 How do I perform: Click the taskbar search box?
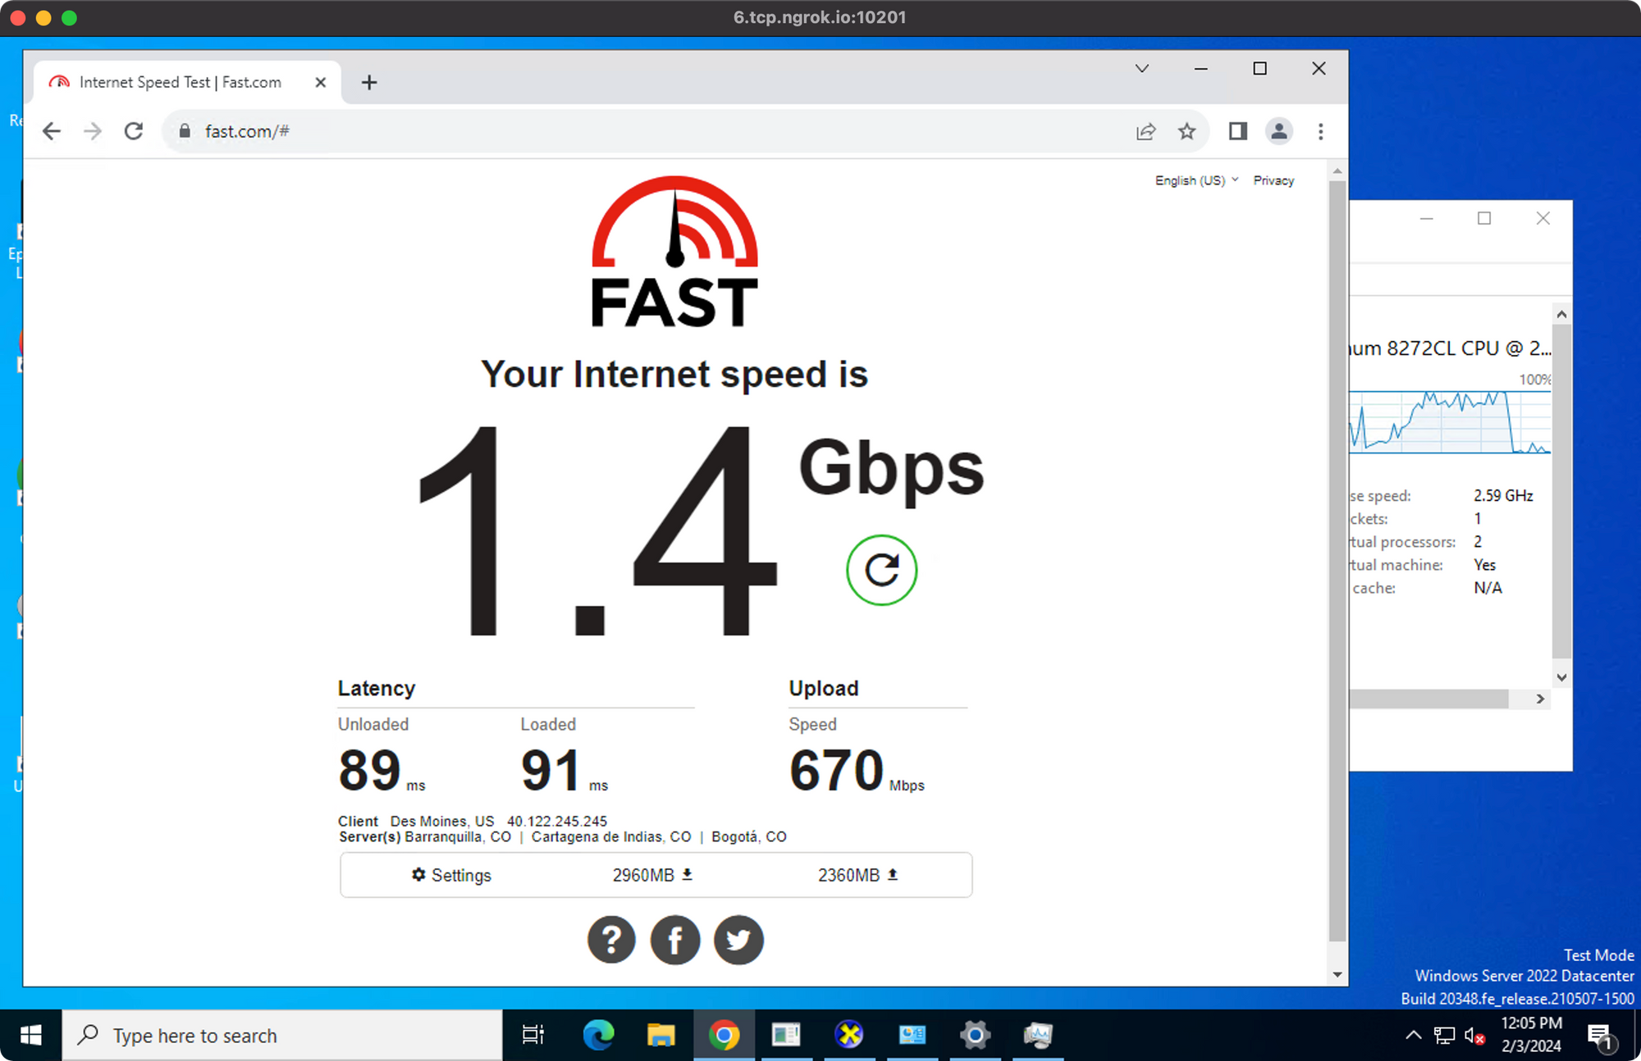point(282,1036)
